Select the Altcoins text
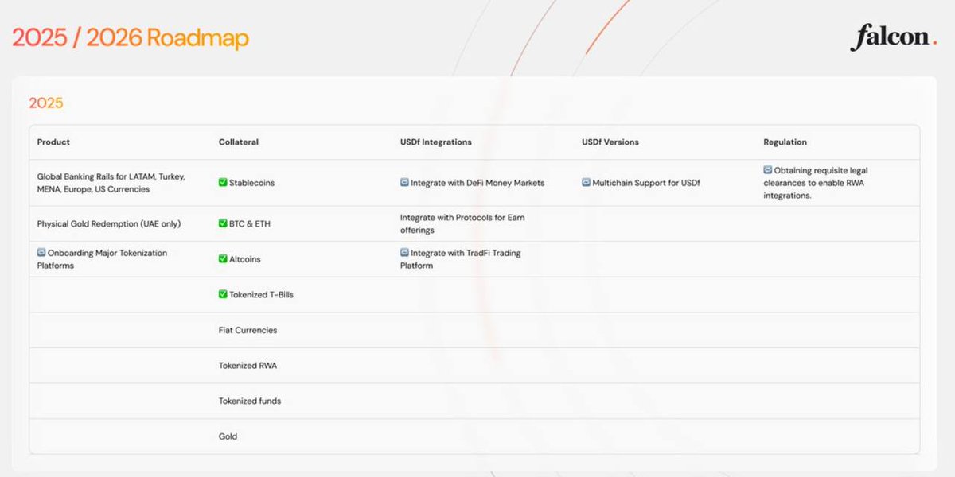Screen dimensions: 955x477 [245, 259]
